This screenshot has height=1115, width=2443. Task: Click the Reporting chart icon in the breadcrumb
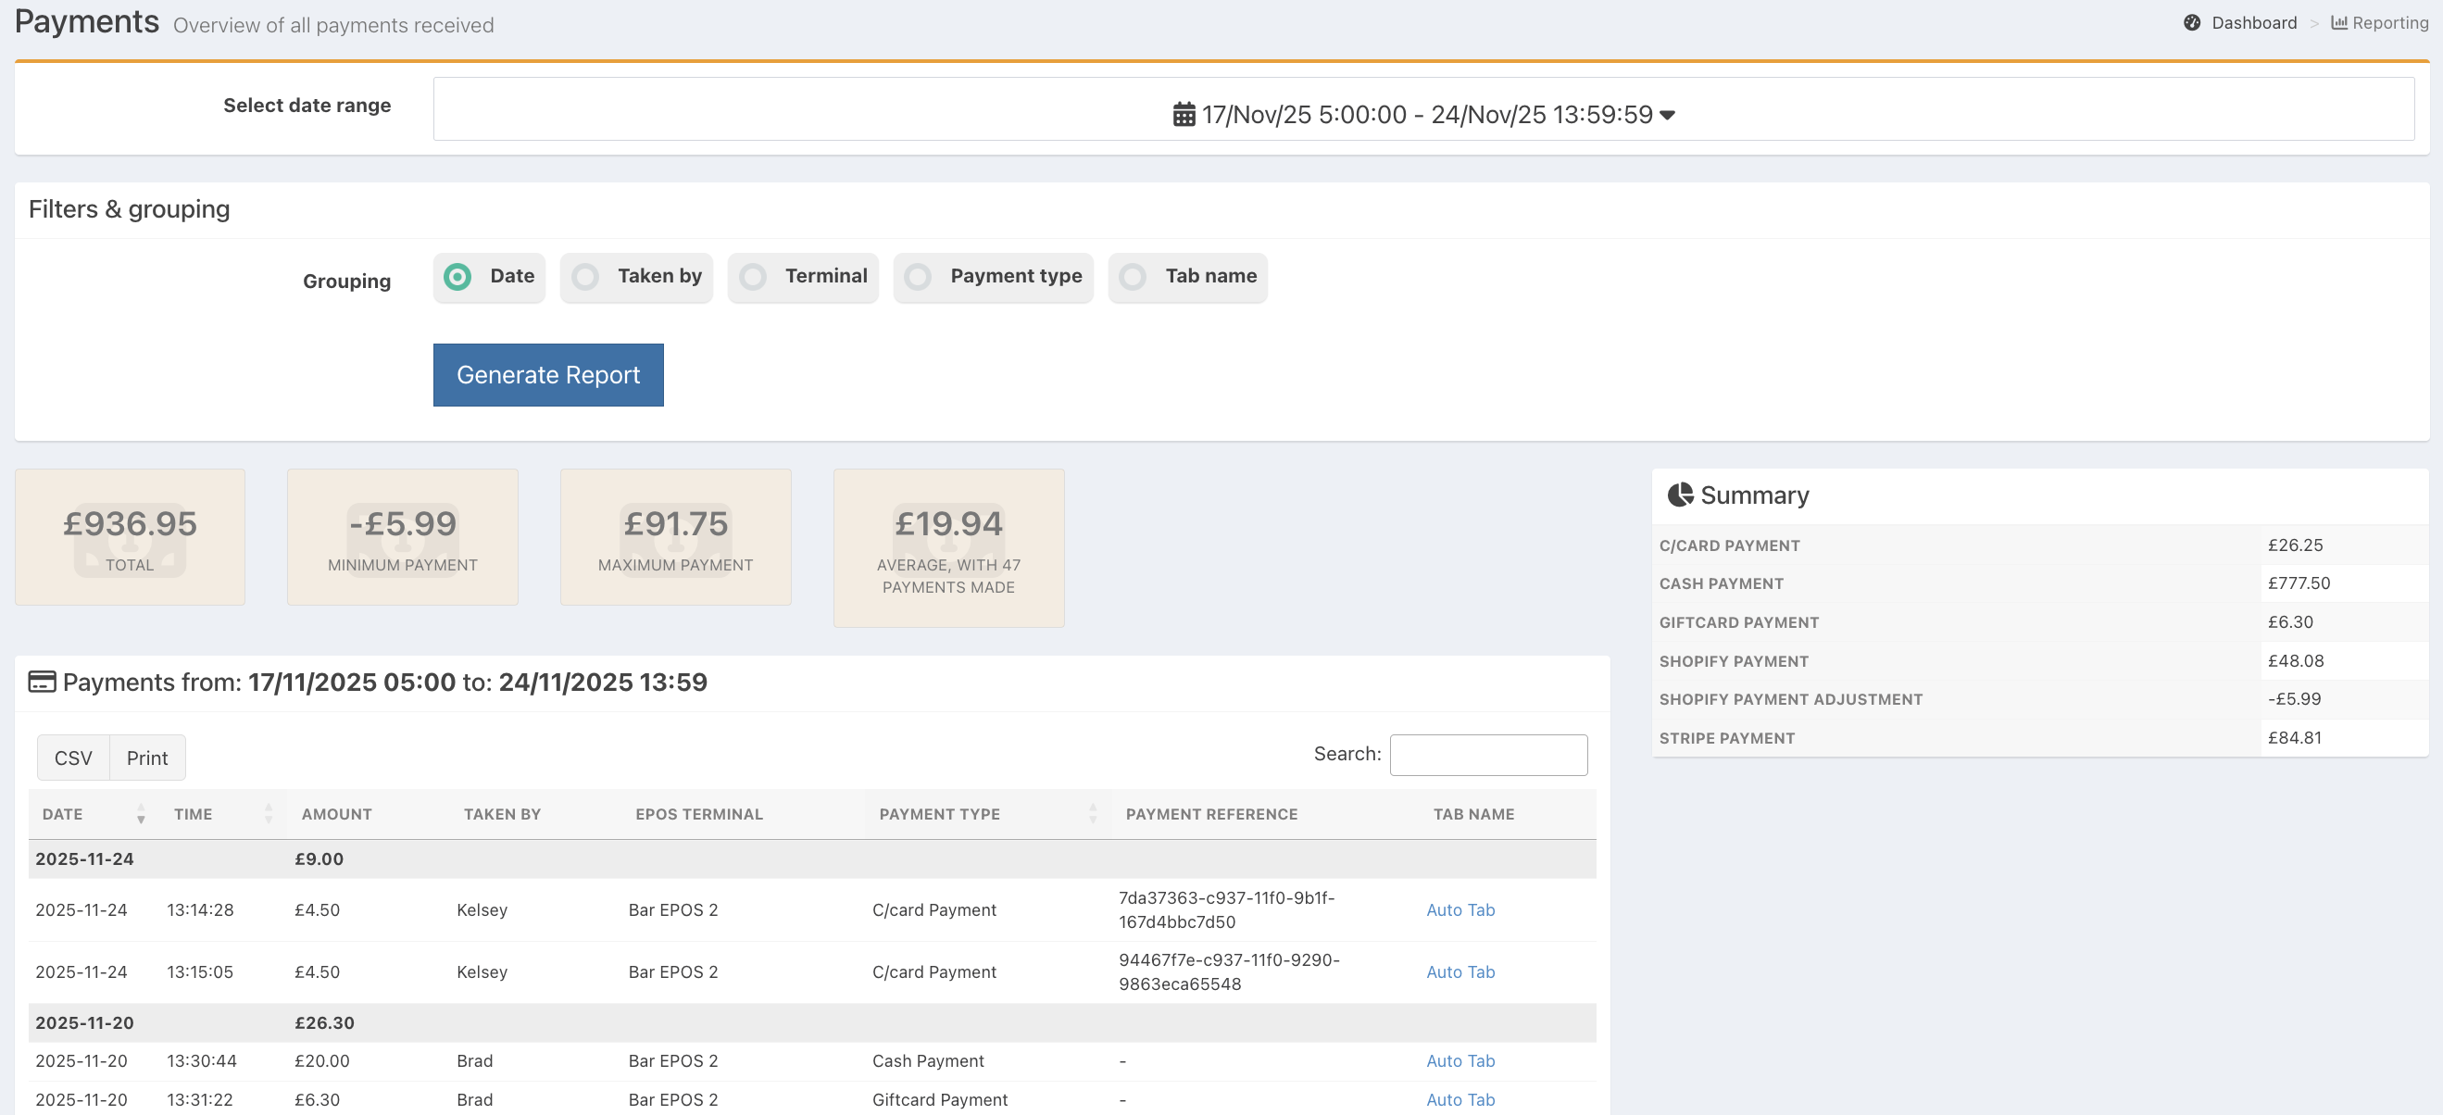[2338, 23]
